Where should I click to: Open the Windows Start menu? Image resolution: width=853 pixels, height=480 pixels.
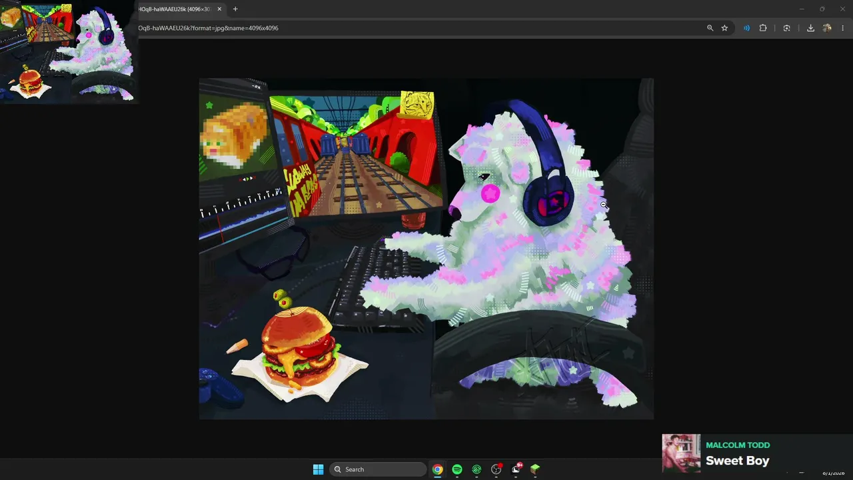tap(318, 469)
